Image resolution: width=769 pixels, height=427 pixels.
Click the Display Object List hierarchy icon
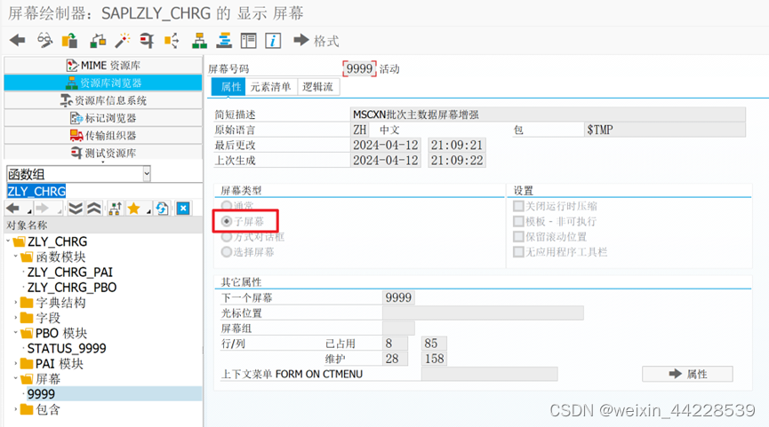tap(199, 40)
